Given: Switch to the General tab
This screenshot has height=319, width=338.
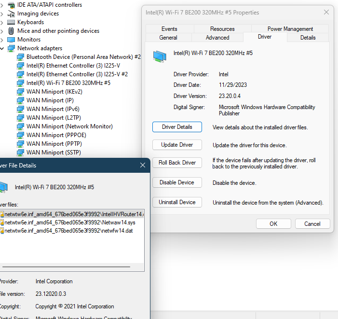Looking at the screenshot, I should click(168, 38).
